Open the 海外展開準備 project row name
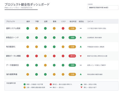123x92 pixels. (x=12, y=74)
